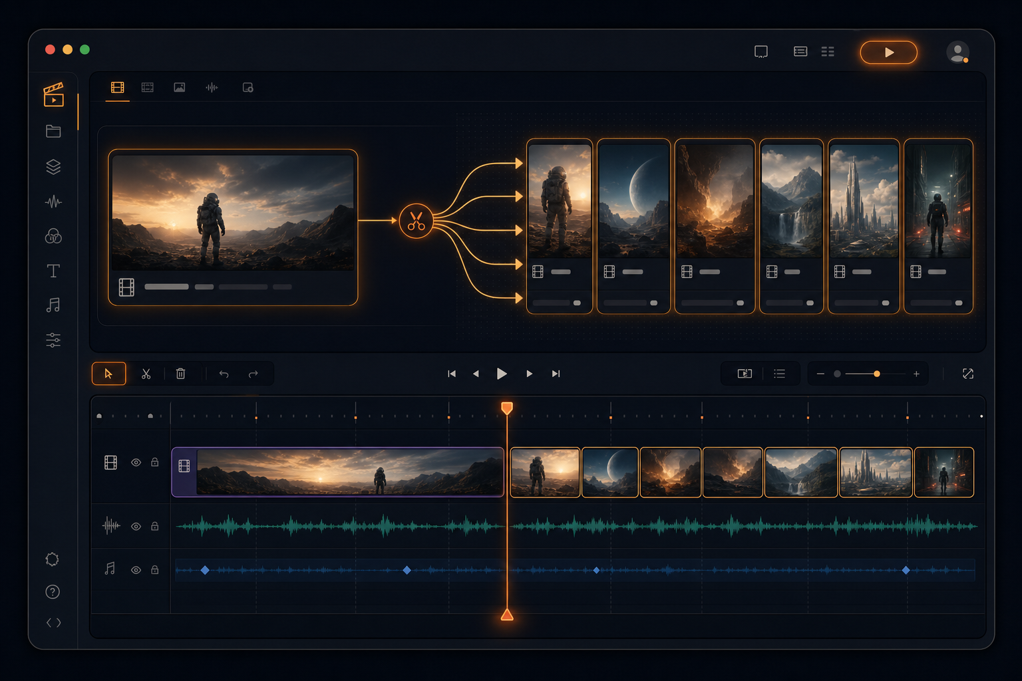Click the help question mark icon
This screenshot has width=1022, height=681.
click(x=53, y=592)
